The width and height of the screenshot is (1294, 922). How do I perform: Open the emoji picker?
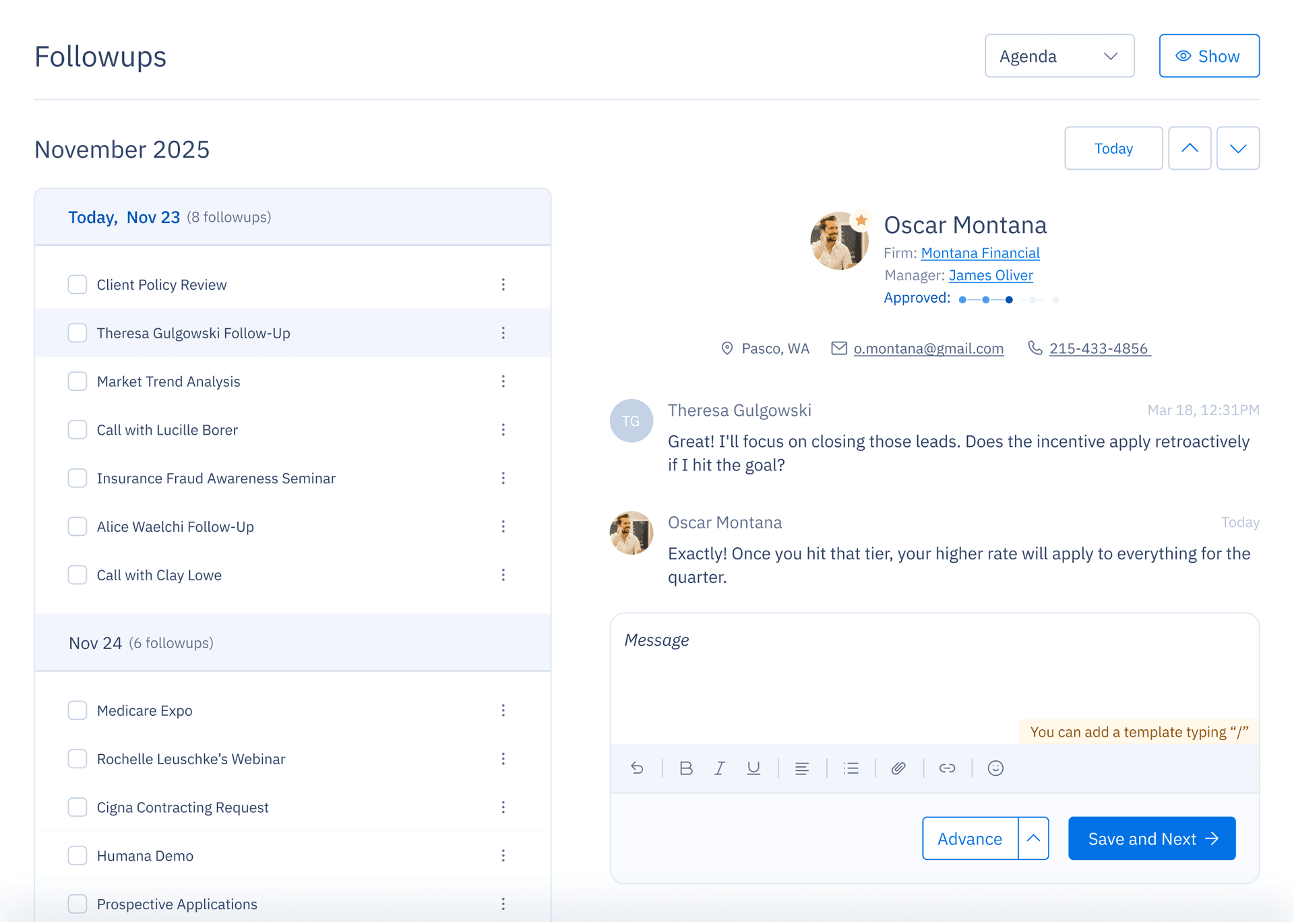995,768
